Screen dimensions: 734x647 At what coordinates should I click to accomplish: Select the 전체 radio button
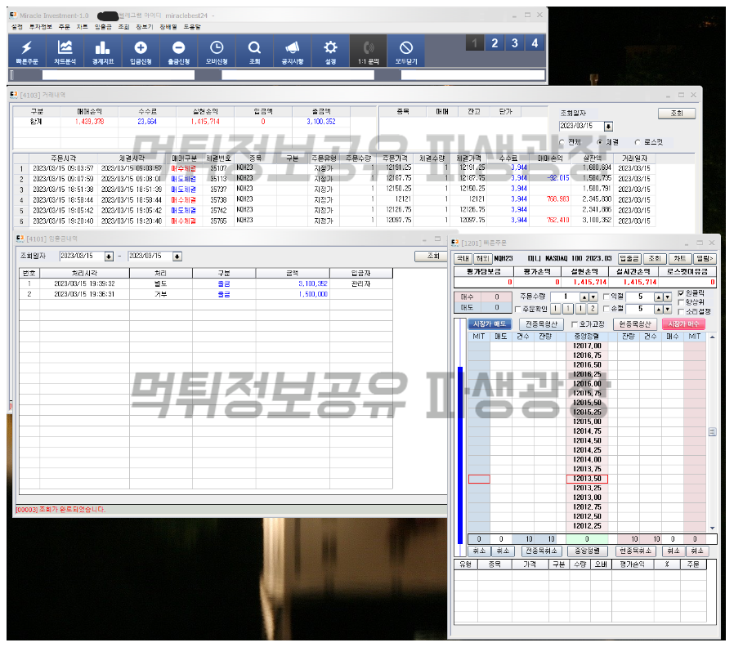(x=563, y=142)
